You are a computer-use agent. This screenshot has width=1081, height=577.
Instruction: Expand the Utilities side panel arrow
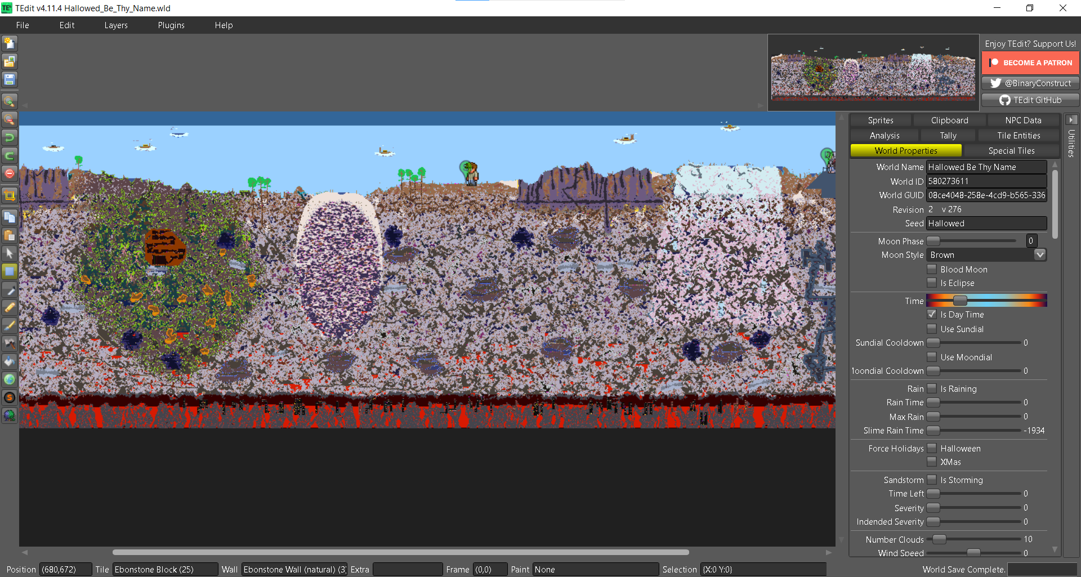coord(1071,120)
